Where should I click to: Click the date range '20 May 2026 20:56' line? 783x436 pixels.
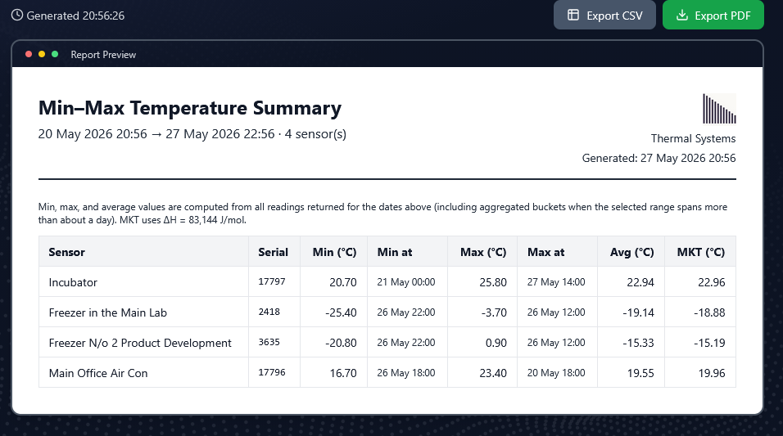point(192,134)
